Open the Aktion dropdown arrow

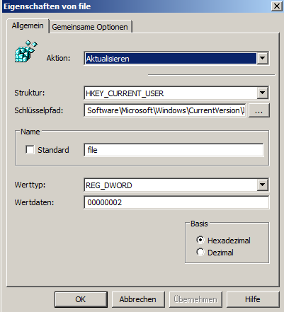(x=262, y=58)
